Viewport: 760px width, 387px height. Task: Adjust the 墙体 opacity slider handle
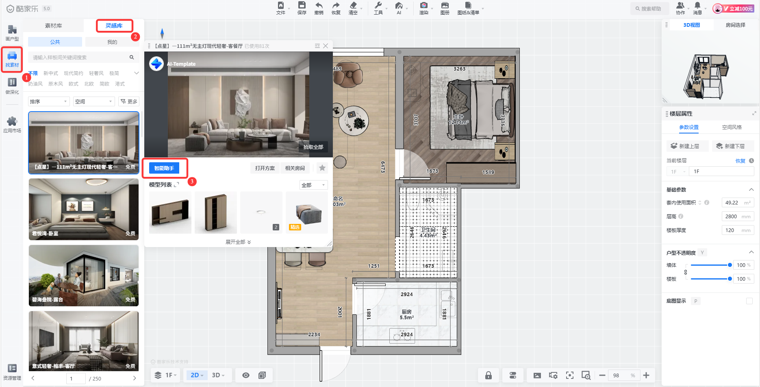point(730,265)
